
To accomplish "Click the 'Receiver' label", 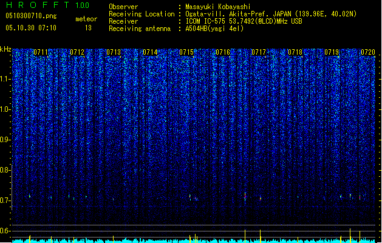I will [x=123, y=21].
